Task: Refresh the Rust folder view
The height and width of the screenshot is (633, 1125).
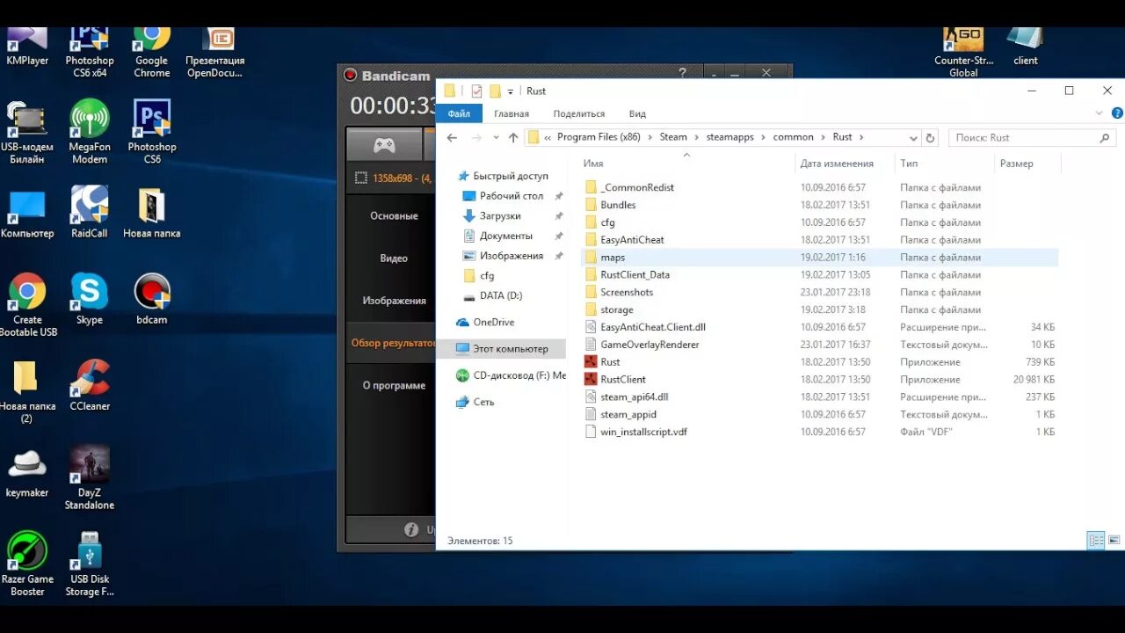Action: (x=931, y=138)
